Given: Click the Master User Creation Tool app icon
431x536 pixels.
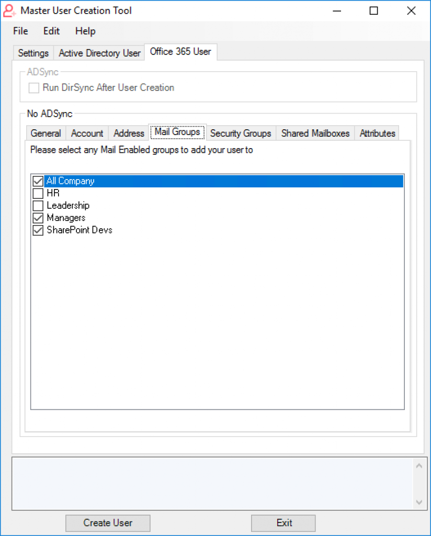Looking at the screenshot, I should [9, 10].
